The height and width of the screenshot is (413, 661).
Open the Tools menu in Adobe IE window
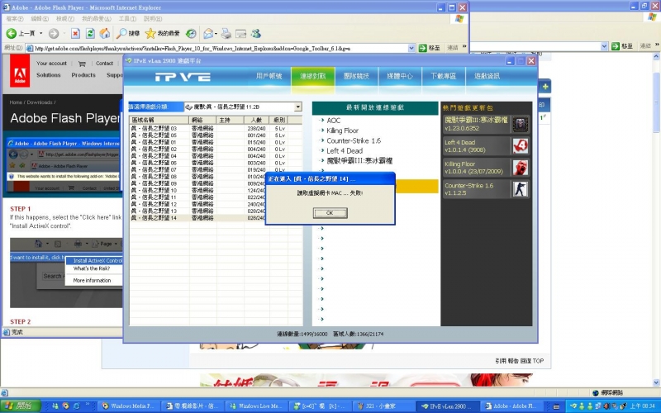click(127, 18)
